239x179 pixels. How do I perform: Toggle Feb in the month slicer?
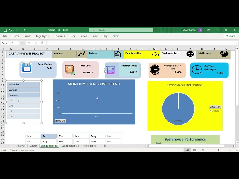49,136
